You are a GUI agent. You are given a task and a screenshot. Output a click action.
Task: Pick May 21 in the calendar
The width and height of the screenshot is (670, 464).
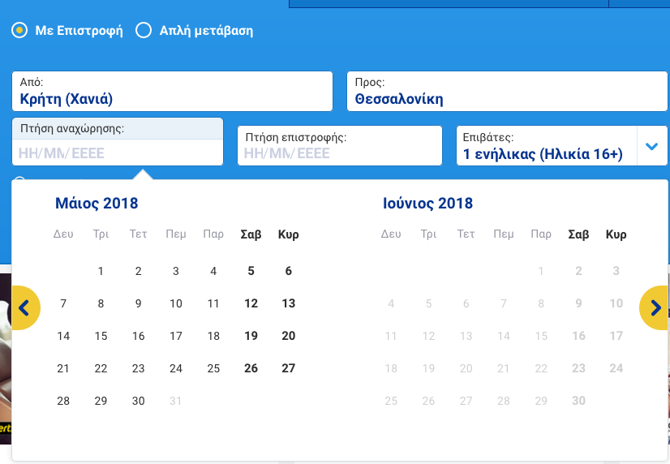(x=63, y=368)
